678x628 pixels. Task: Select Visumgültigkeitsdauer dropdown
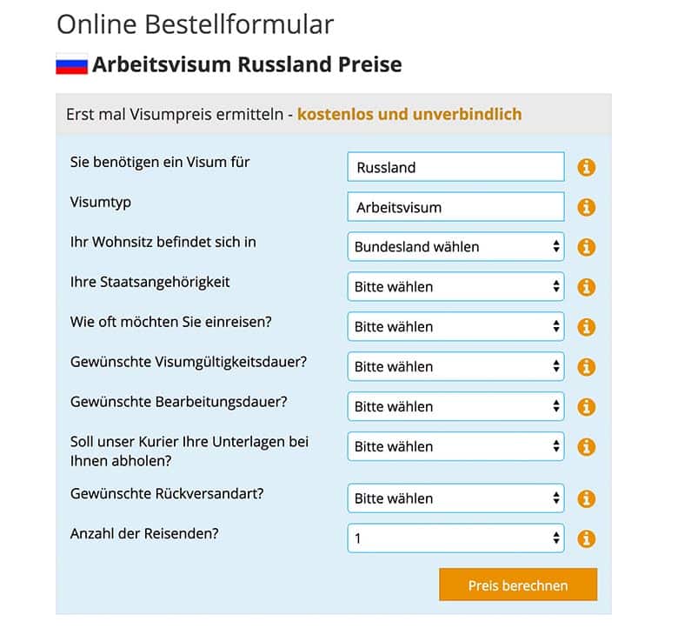click(x=455, y=366)
